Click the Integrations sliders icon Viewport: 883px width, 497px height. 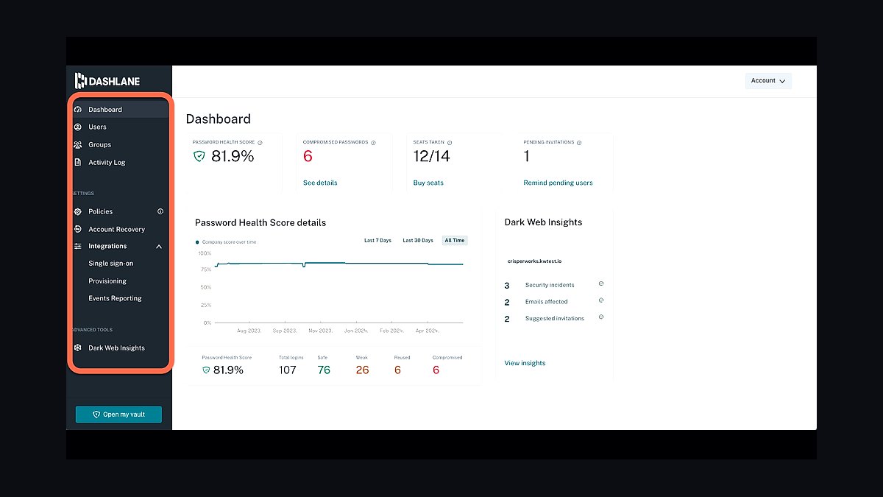[x=78, y=246]
